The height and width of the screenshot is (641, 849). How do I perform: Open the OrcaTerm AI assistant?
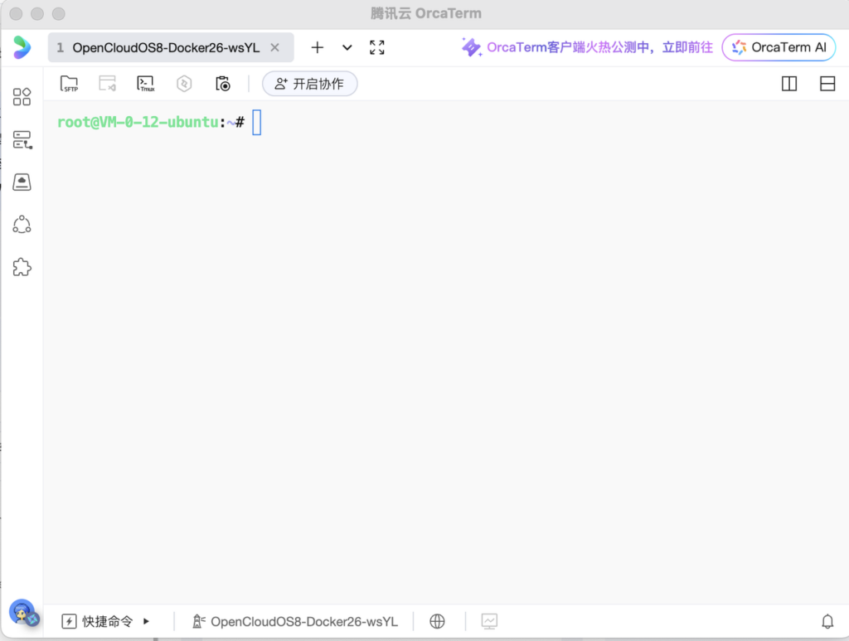click(779, 47)
